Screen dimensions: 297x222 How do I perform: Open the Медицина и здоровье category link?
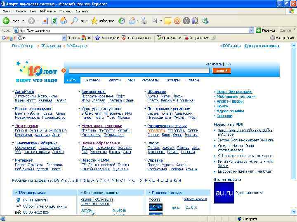pos(101,126)
